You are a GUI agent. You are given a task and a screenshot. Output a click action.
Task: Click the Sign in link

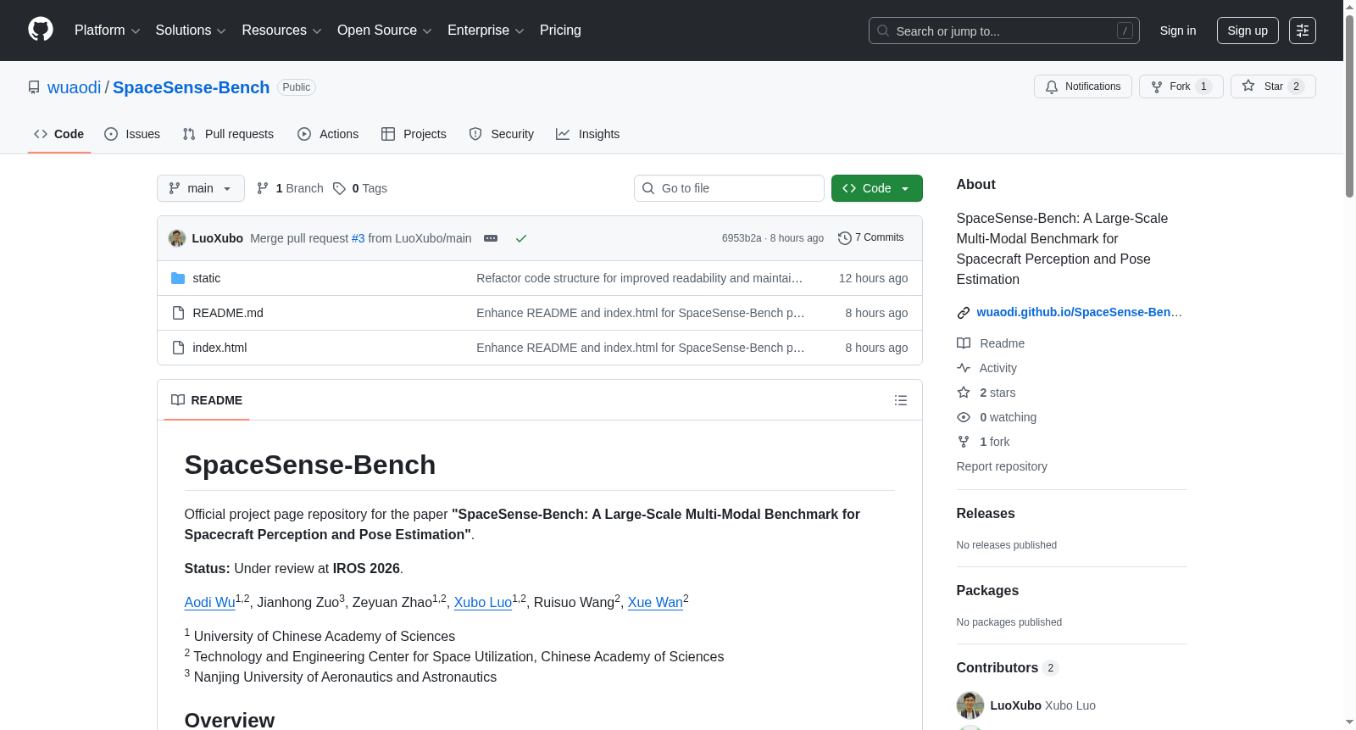(x=1178, y=31)
